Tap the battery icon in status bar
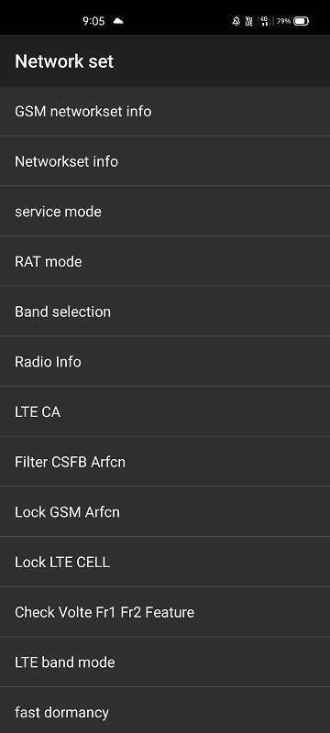The height and width of the screenshot is (733, 330). tap(301, 21)
